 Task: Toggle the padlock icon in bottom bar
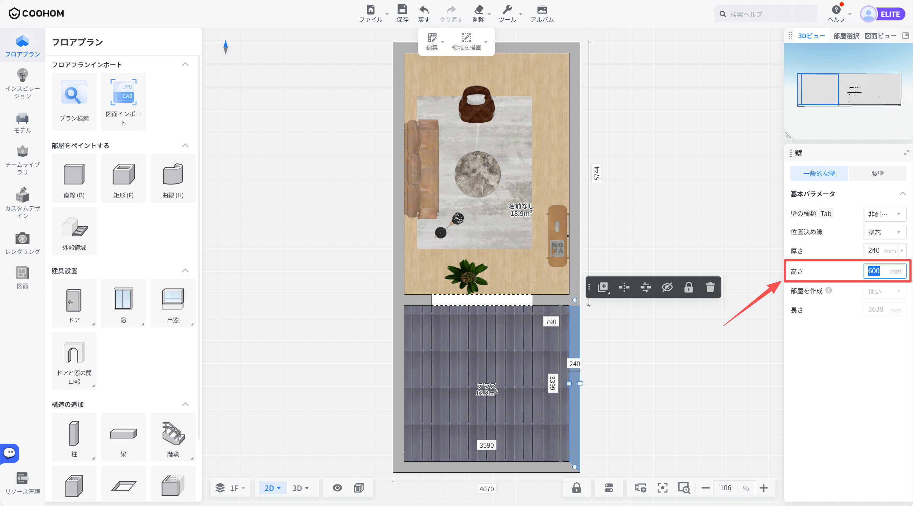tap(576, 488)
